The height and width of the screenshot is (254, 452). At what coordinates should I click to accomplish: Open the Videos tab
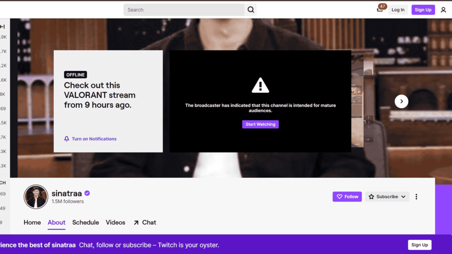click(115, 222)
